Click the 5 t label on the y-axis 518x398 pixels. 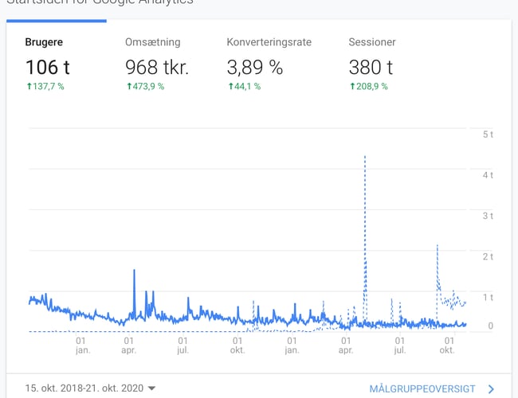pyautogui.click(x=489, y=135)
